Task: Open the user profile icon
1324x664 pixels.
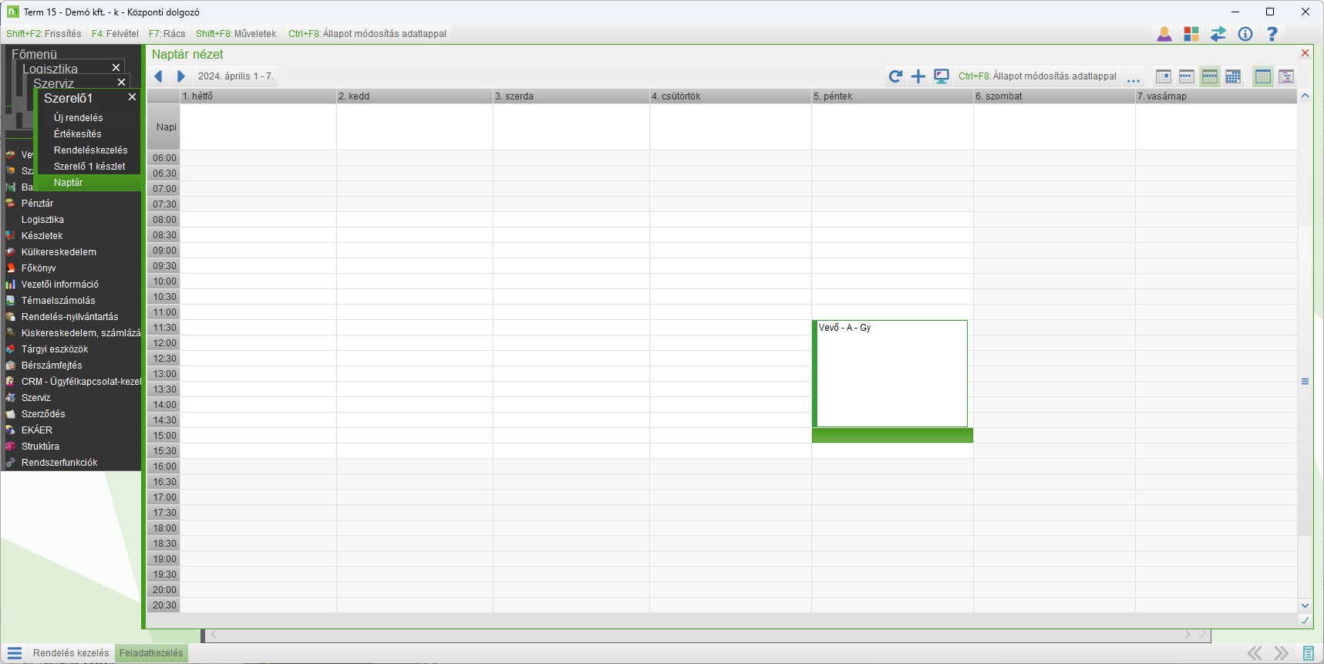Action: (1164, 34)
